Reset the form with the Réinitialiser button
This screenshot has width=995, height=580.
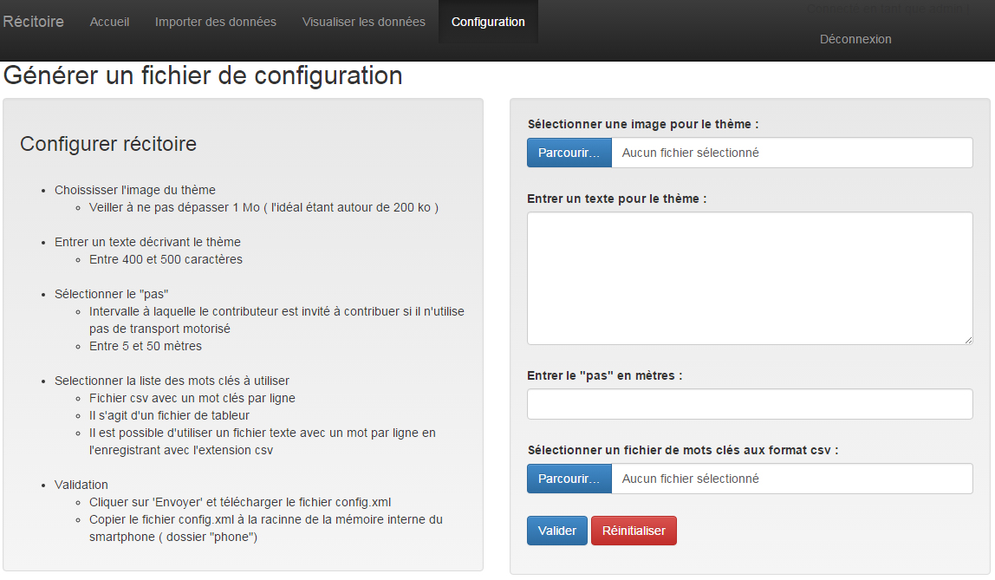point(634,531)
